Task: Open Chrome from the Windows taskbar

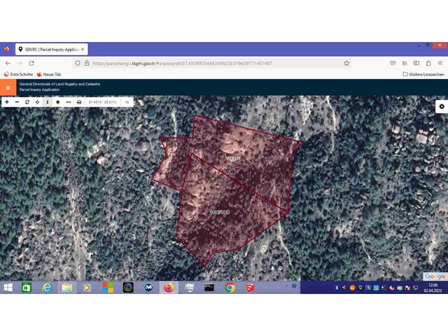Action: 230,287
